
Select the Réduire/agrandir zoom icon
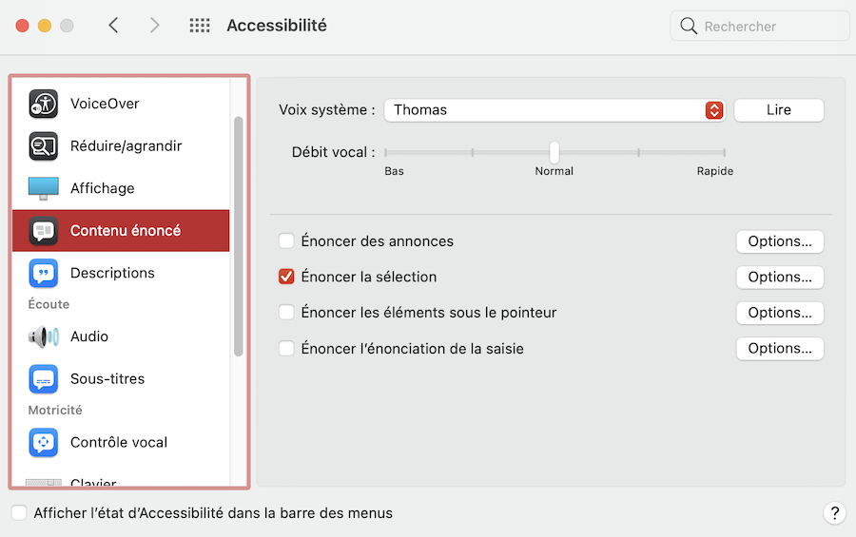44,146
